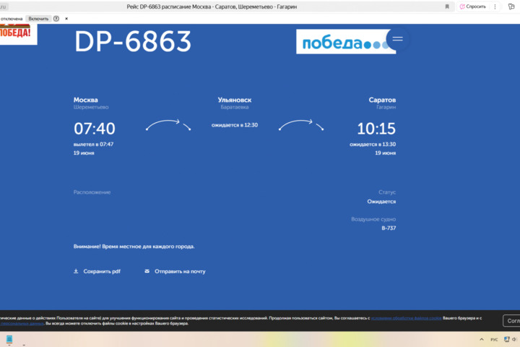
Task: Open the Спросить assistant button
Action: tap(472, 7)
